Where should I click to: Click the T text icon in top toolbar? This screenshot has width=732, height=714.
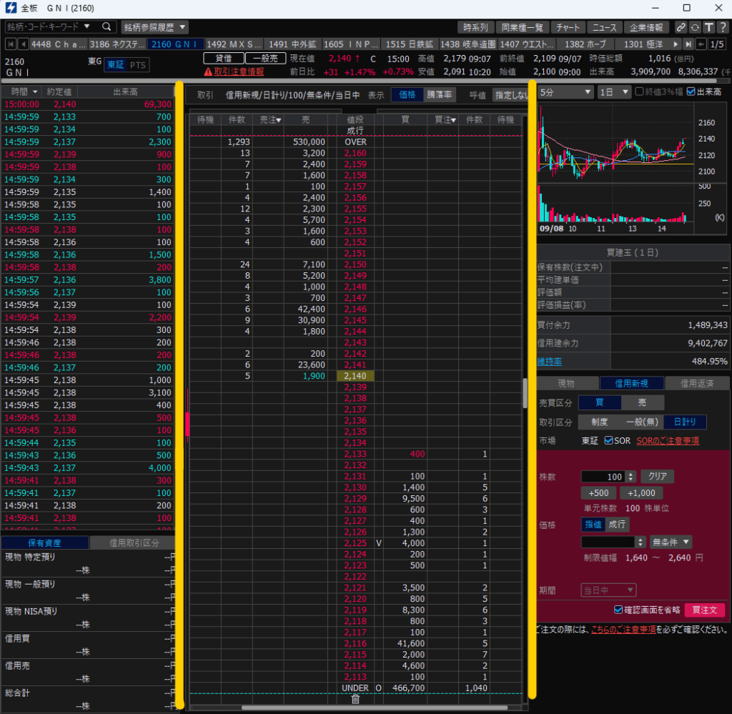point(708,27)
